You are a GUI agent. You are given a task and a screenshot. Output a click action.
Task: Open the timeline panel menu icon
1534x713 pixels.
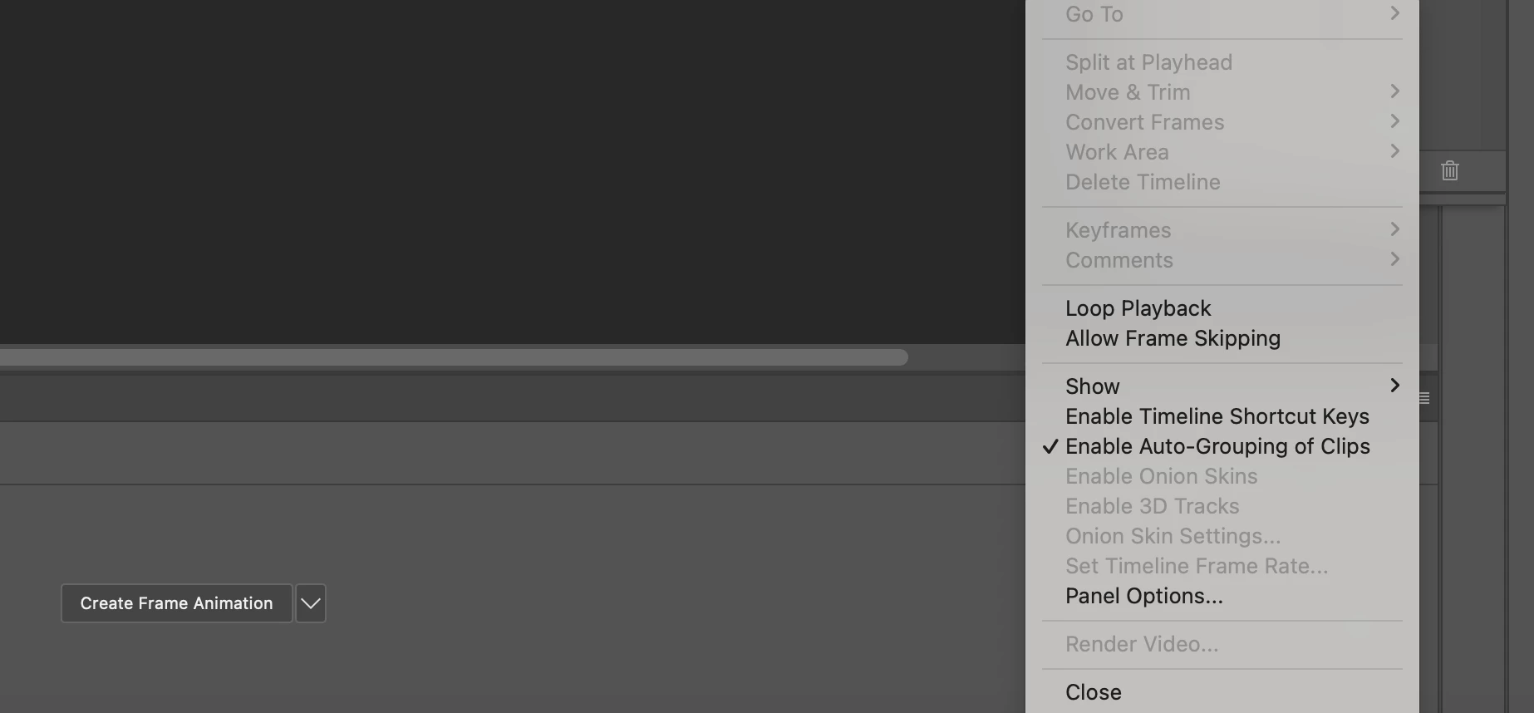[1424, 398]
